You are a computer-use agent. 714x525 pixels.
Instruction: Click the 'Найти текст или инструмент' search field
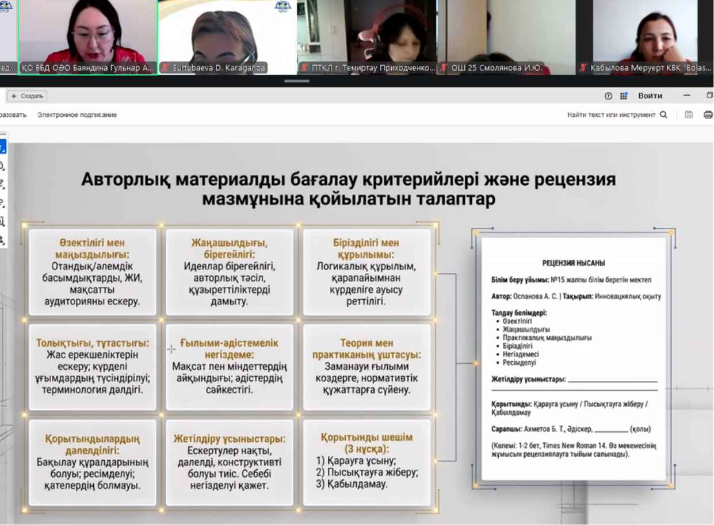[x=611, y=115]
